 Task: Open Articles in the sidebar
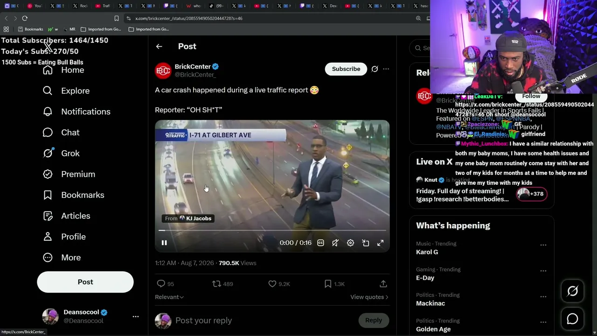tap(66, 216)
